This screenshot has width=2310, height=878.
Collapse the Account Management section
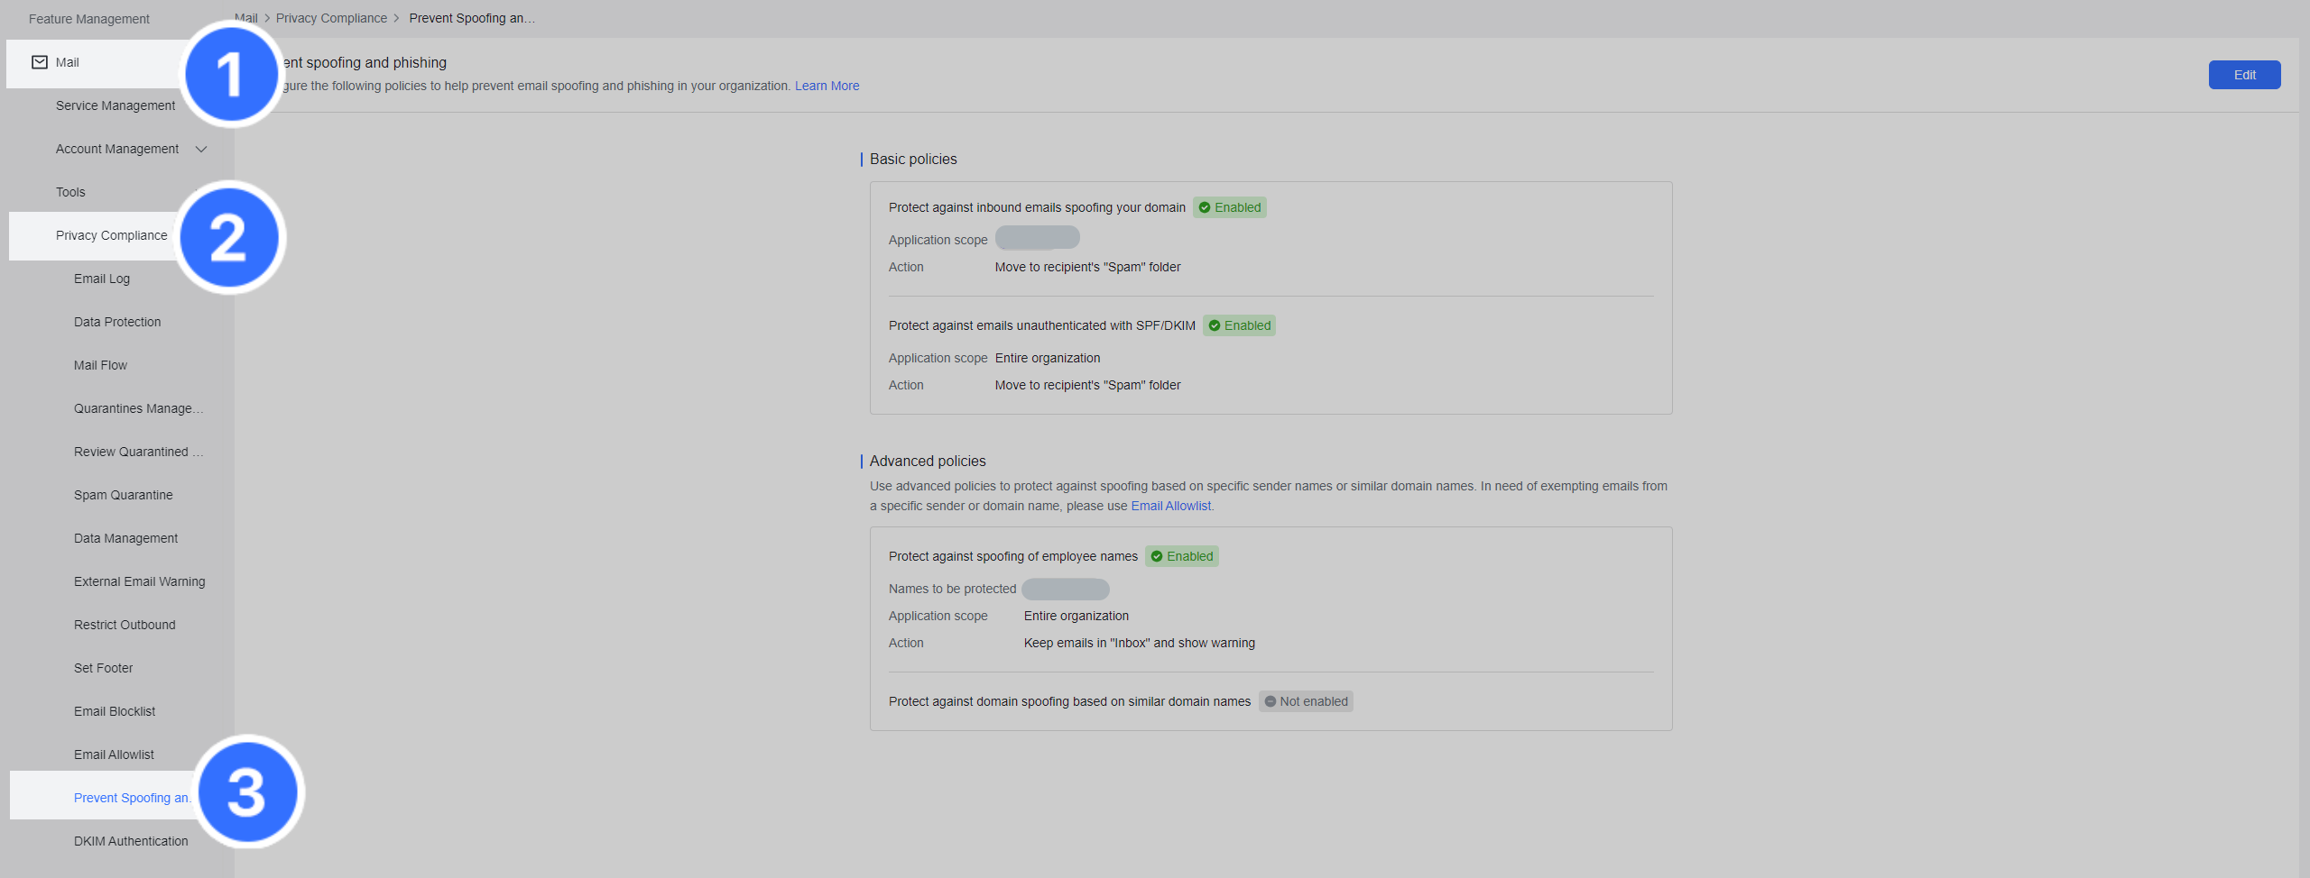tap(201, 149)
